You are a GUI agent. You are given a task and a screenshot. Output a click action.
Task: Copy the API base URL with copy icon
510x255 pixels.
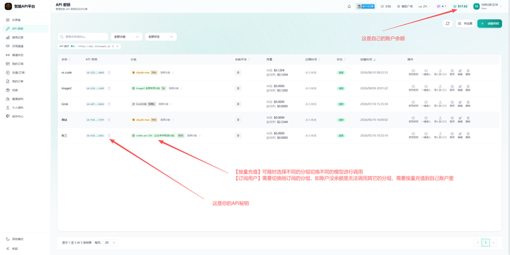(x=113, y=47)
